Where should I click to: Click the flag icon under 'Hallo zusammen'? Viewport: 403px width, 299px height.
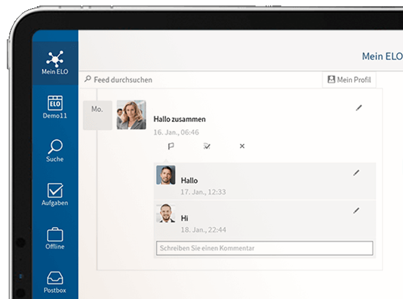coord(171,146)
